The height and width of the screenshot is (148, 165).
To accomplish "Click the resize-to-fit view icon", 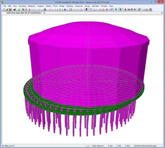I will 71,10.
